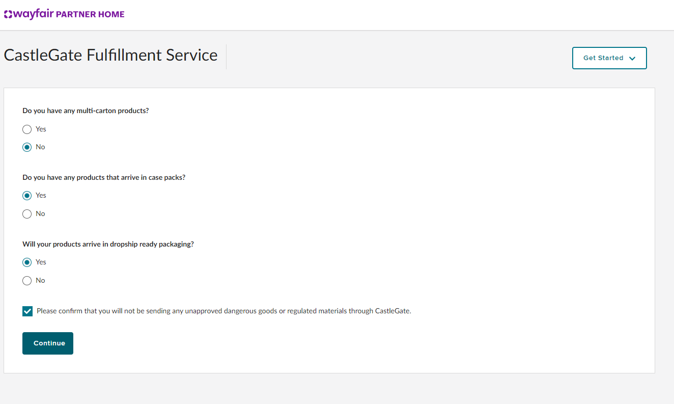Click the white checkmark in the teal checkbox
Image resolution: width=674 pixels, height=404 pixels.
pyautogui.click(x=27, y=311)
